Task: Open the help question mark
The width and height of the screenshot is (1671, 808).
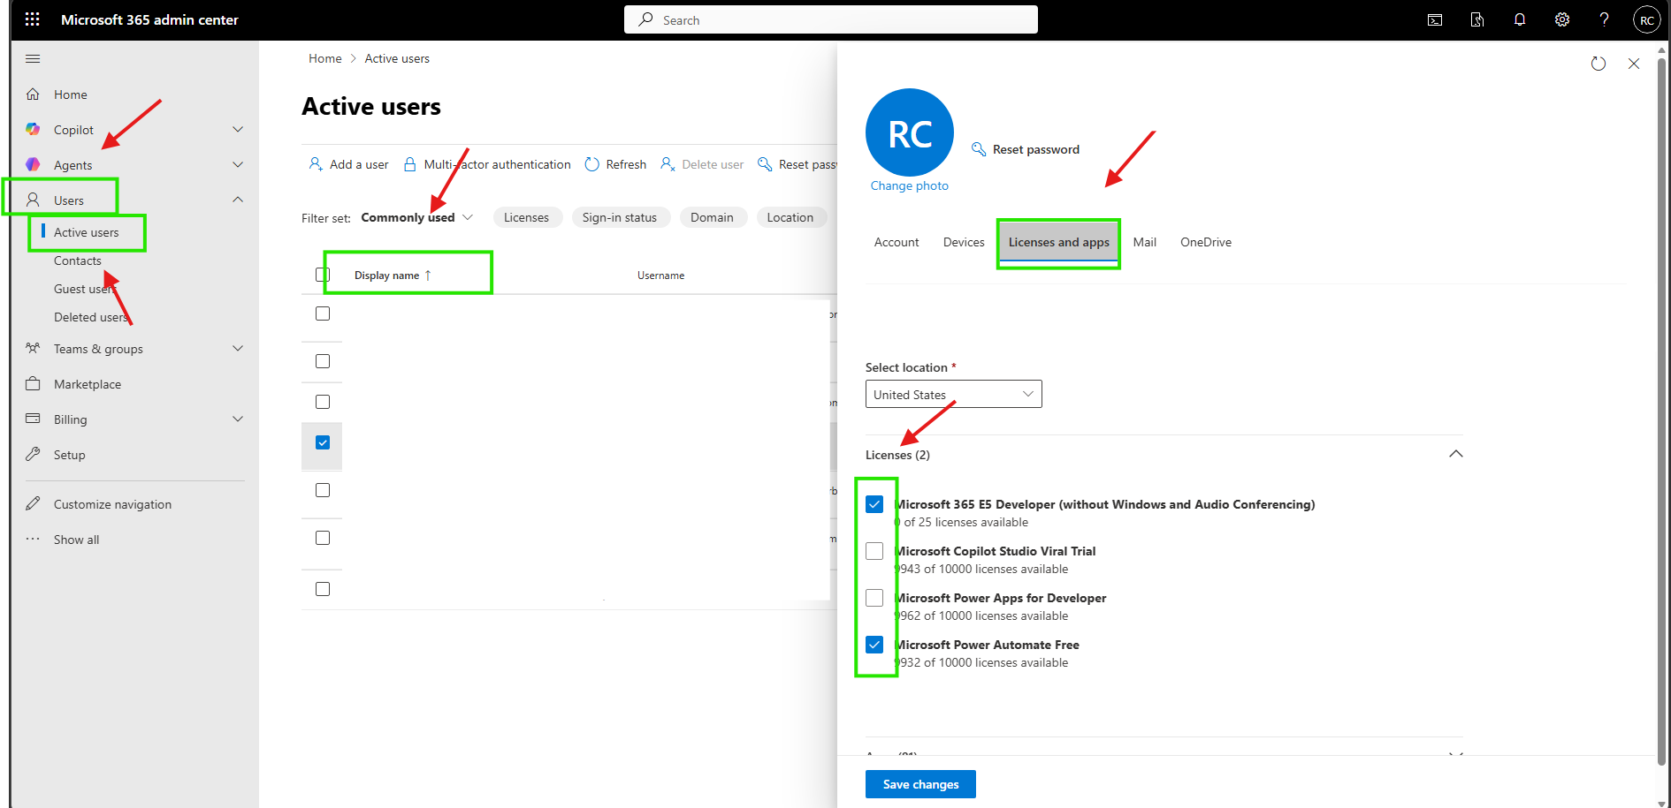Action: coord(1604,19)
